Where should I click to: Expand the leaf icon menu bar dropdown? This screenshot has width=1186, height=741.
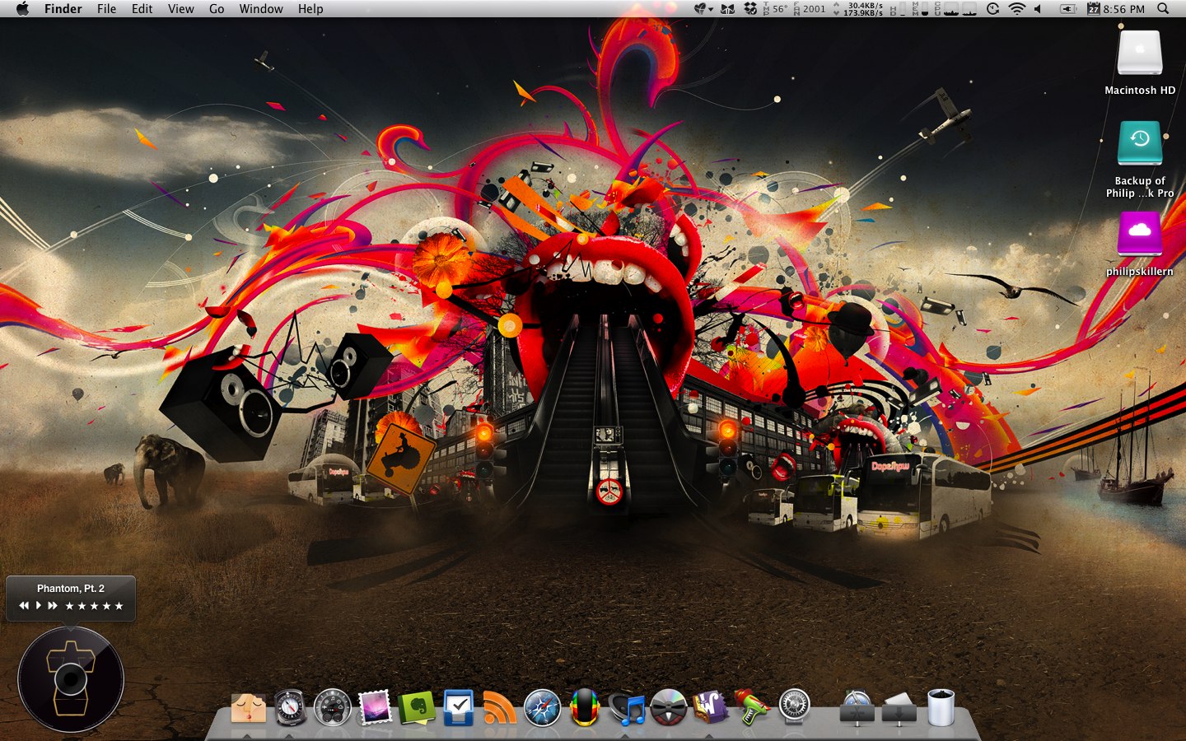pos(703,9)
